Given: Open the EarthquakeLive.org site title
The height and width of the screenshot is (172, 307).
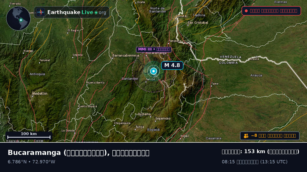Looking at the screenshot, I should click(77, 12).
